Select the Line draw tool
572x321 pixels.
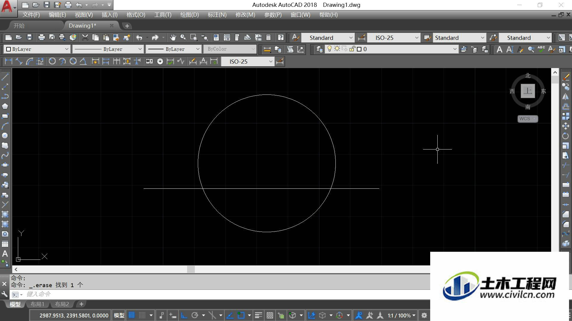tap(5, 77)
